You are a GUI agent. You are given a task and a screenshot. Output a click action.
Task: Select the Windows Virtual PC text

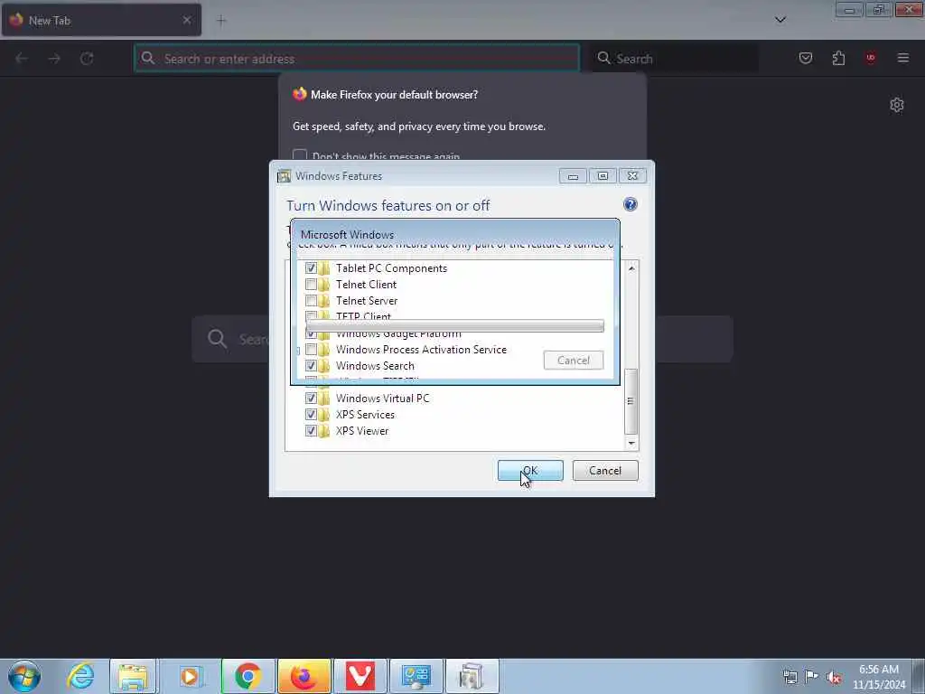point(383,399)
